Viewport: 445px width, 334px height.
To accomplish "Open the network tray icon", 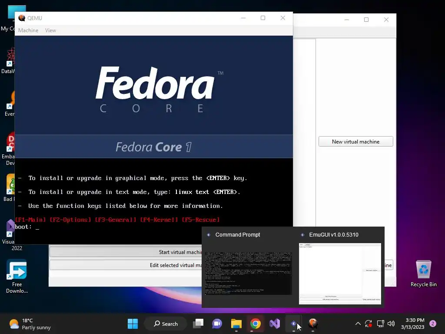I will 380,324.
